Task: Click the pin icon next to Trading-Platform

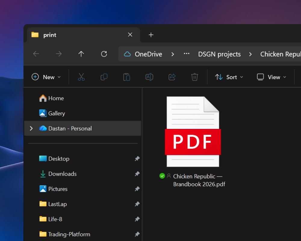Action: click(137, 234)
